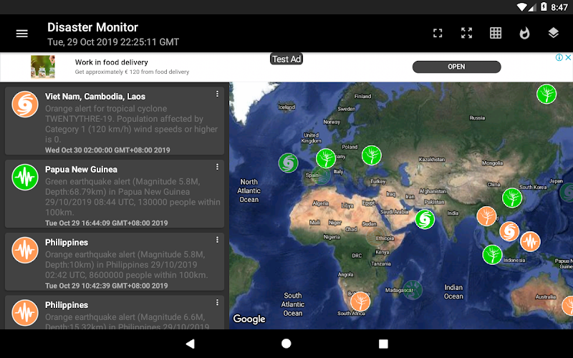
Task: Select orange earthquake marker near Philippines
Action: click(530, 241)
